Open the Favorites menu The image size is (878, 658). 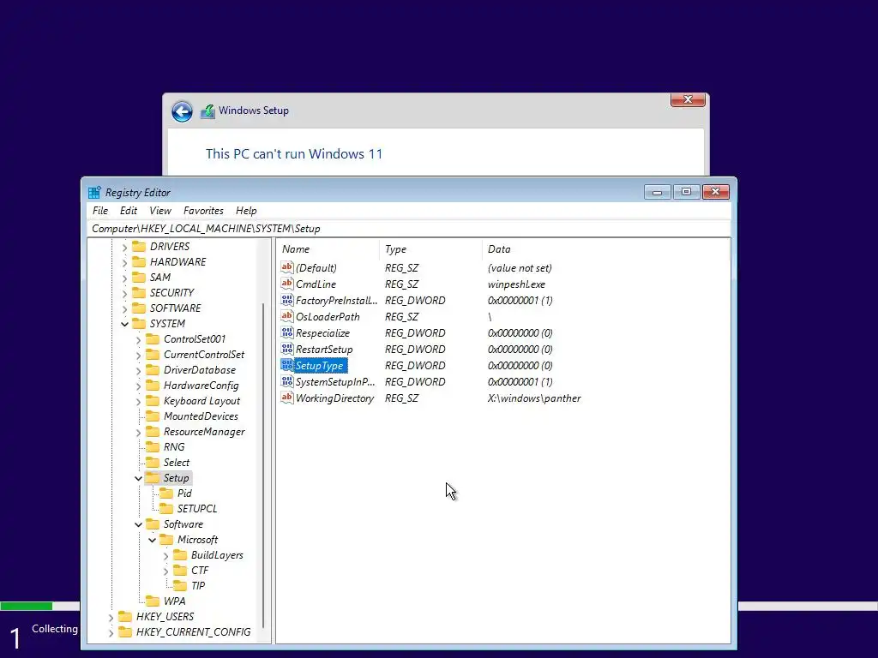click(x=203, y=211)
